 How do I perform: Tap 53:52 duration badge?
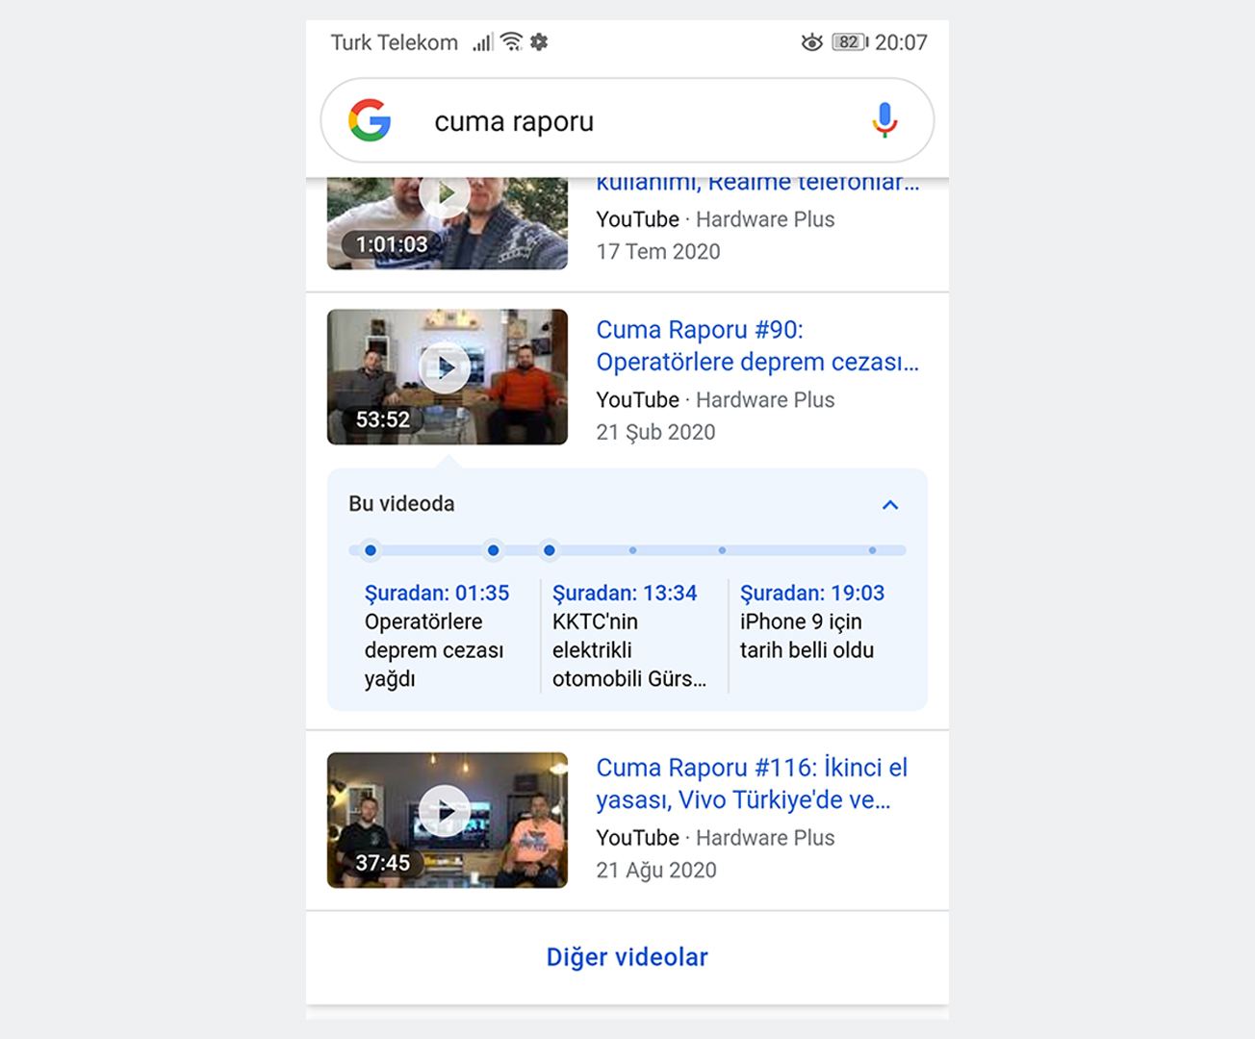pyautogui.click(x=383, y=419)
